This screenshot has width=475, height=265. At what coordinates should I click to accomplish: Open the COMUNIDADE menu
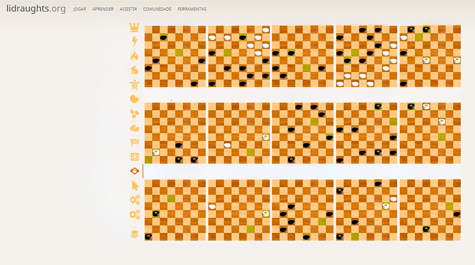(157, 9)
